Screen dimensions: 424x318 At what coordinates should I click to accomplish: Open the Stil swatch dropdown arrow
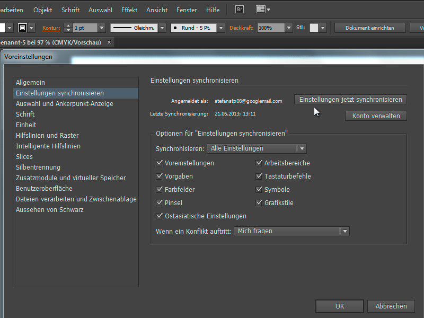click(x=323, y=28)
